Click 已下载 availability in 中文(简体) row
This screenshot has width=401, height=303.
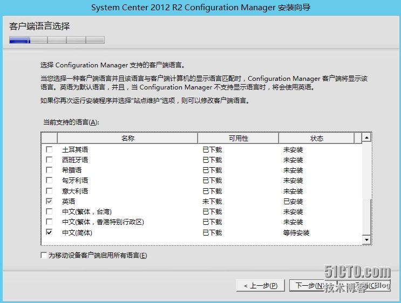pyautogui.click(x=212, y=233)
